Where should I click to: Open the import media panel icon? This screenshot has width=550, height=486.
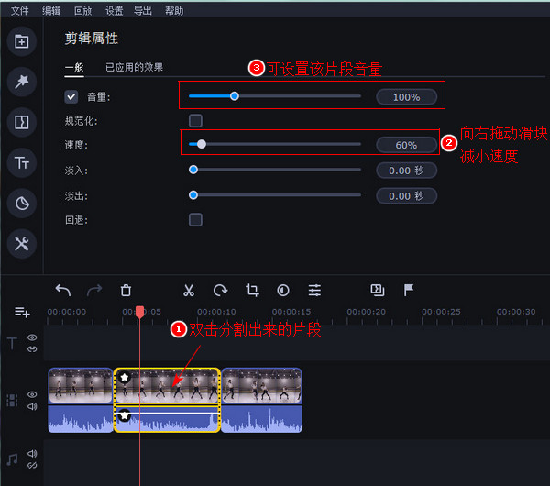pos(22,41)
